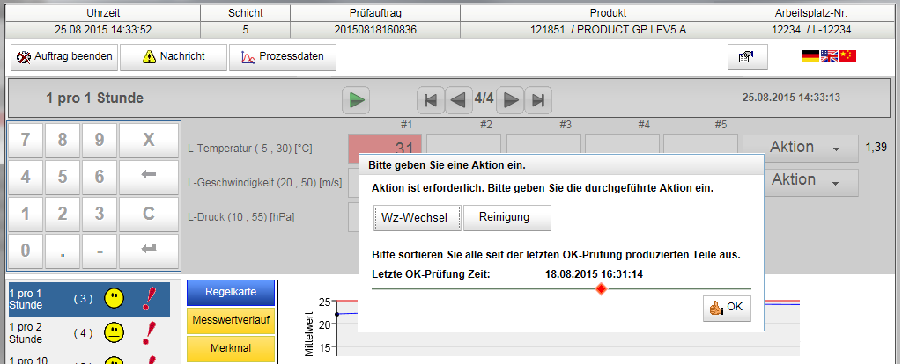Viewport: 902px width, 364px height.
Task: Open Prozessdaten chart view
Action: pos(283,57)
